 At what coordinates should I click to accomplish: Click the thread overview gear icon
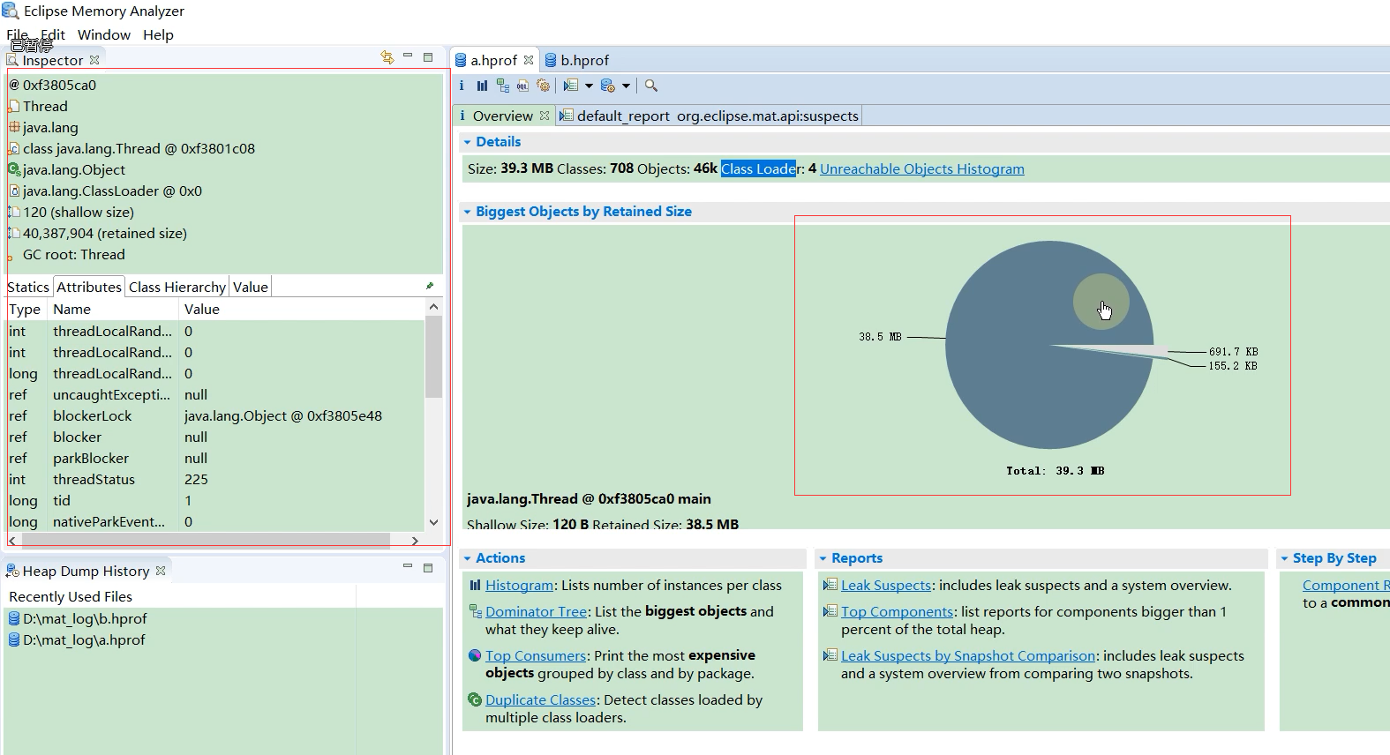tap(544, 86)
